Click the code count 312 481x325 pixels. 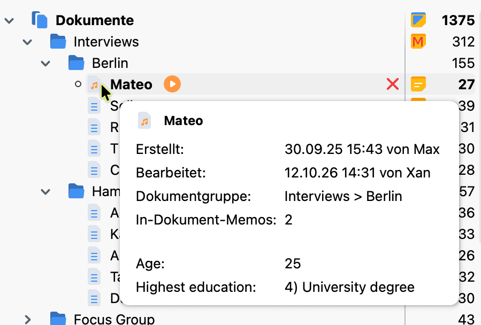(x=463, y=42)
